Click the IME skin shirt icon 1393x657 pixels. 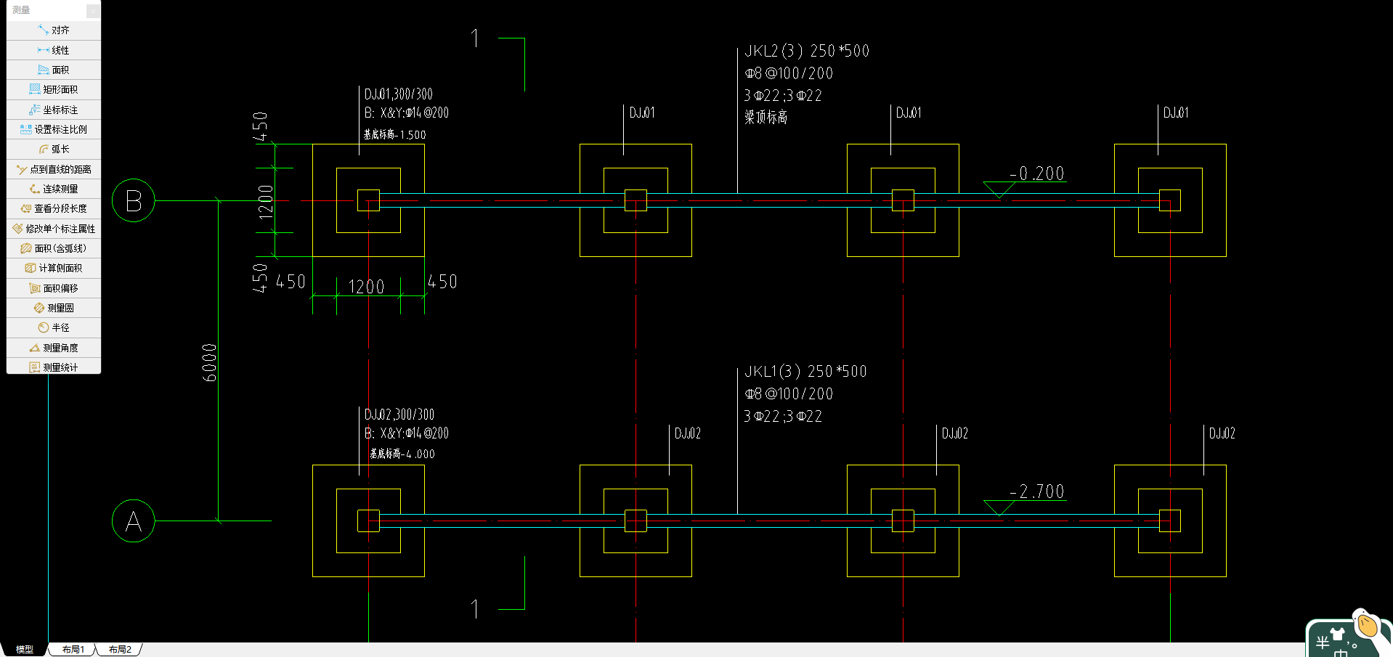pyautogui.click(x=1336, y=634)
